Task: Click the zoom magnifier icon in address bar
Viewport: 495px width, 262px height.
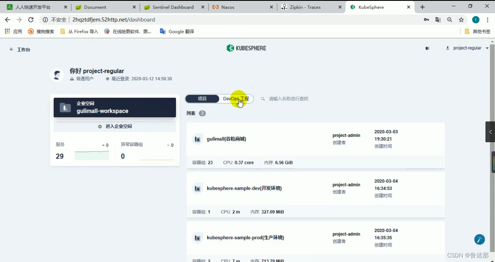Action: click(x=450, y=20)
